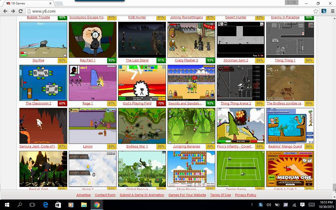The width and height of the screenshot is (336, 210).
Task: Open Submit A Game Or Animation link
Action: [x=142, y=195]
